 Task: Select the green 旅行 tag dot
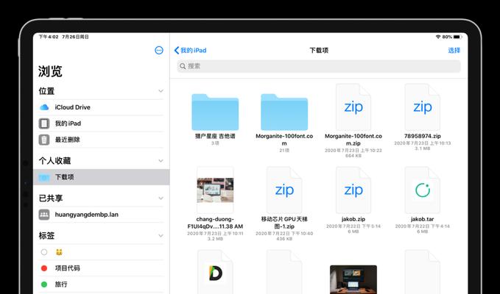tap(44, 284)
